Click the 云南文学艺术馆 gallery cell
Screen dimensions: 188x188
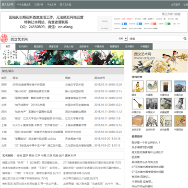(74, 85)
